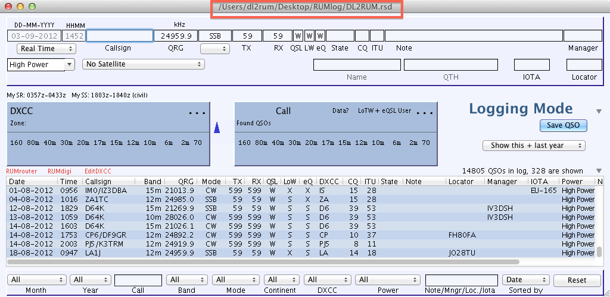
Task: Click the EU-165 IOTA cell
Action: [x=543, y=190]
